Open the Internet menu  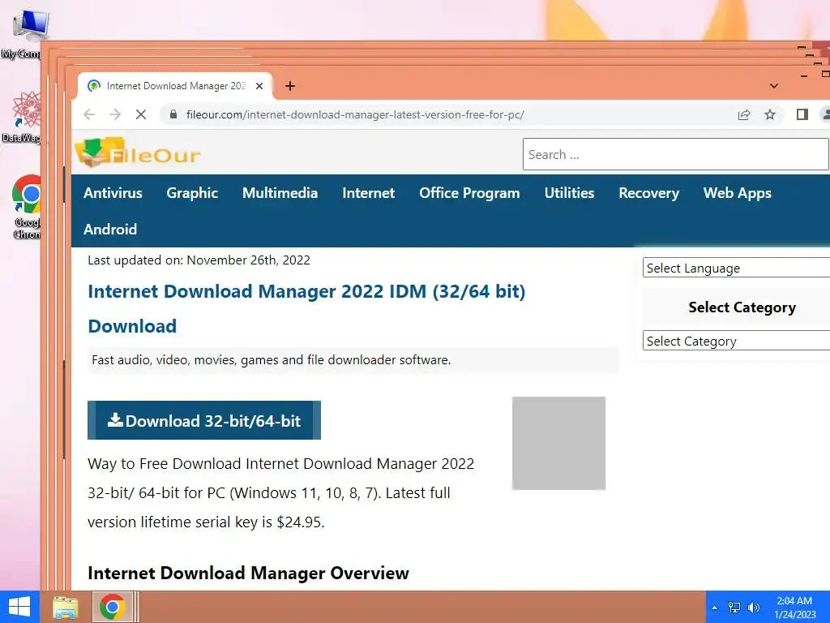coord(369,193)
